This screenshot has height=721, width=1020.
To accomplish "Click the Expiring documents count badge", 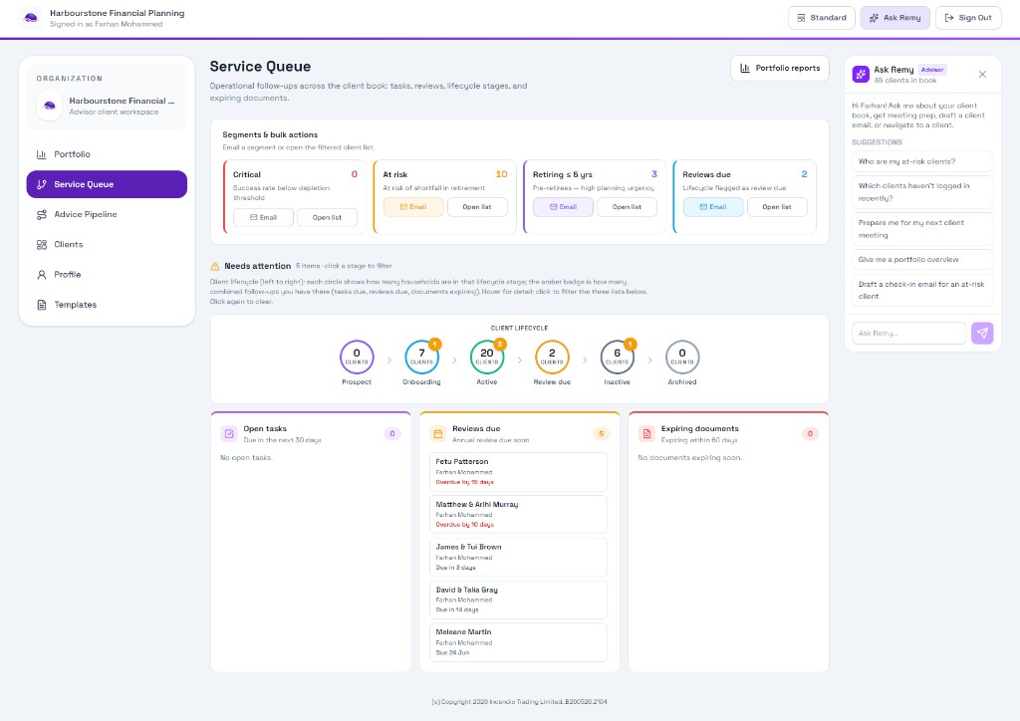I will (810, 433).
